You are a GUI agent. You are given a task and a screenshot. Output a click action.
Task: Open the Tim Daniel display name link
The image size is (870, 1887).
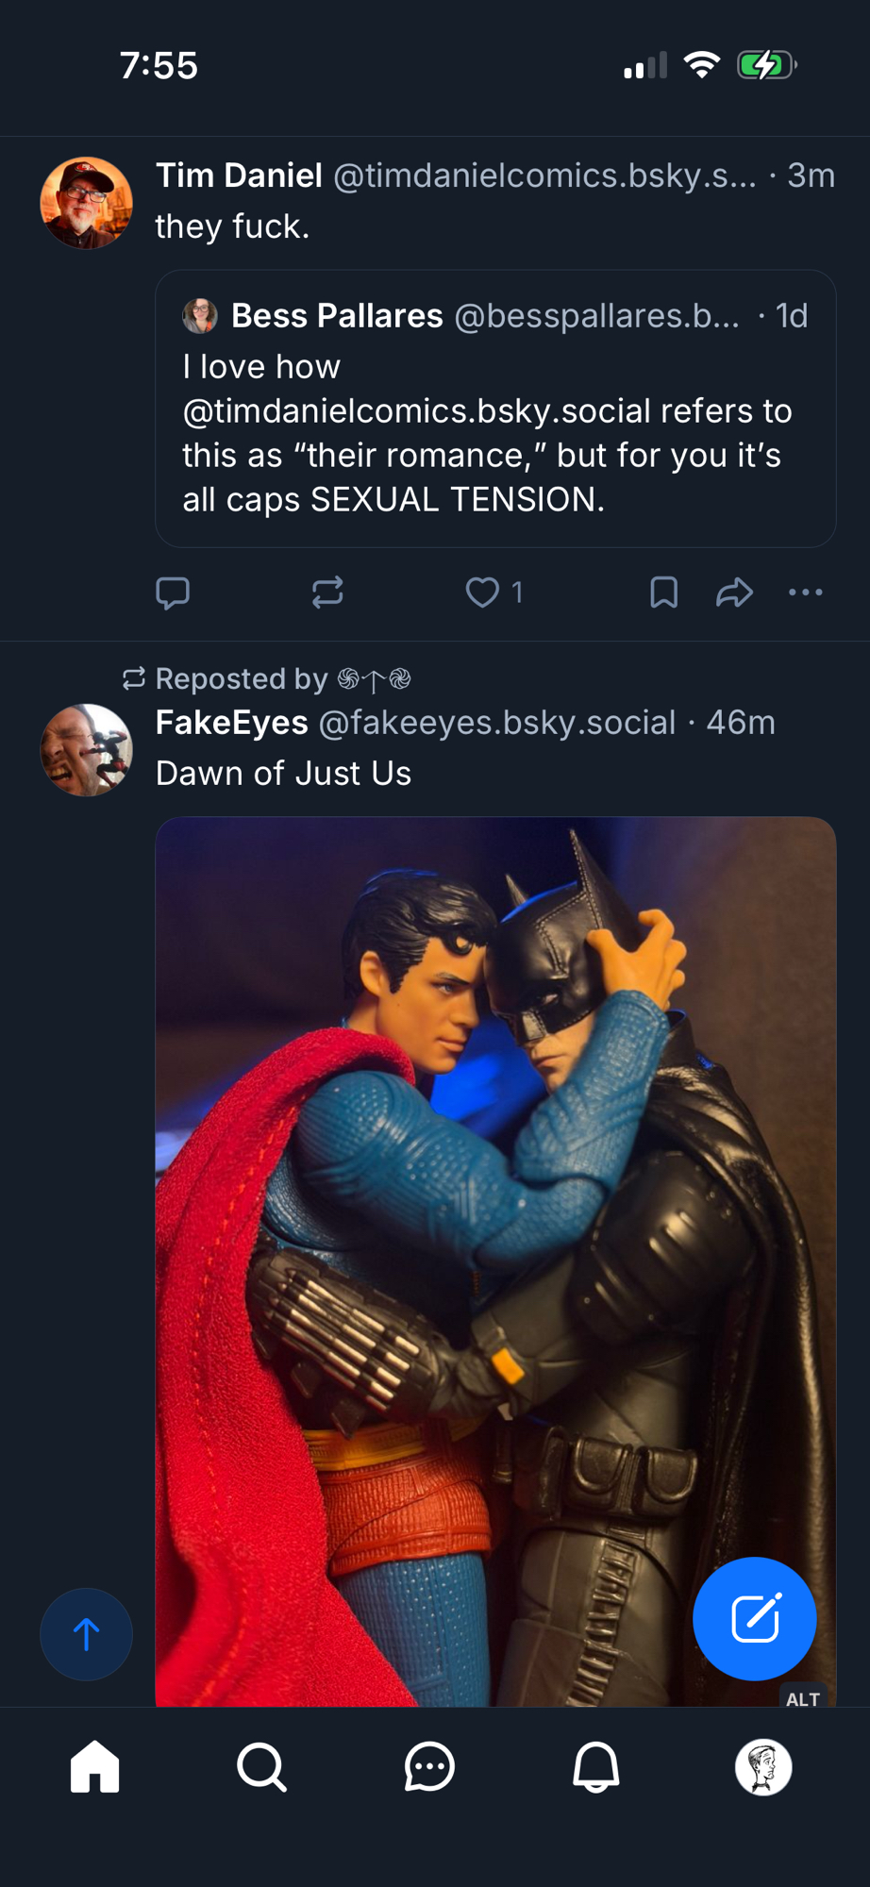(x=239, y=175)
